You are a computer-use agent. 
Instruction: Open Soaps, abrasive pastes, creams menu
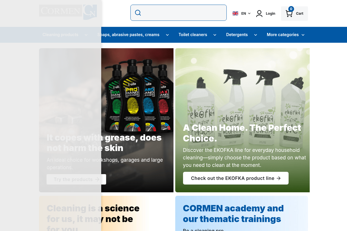click(128, 35)
